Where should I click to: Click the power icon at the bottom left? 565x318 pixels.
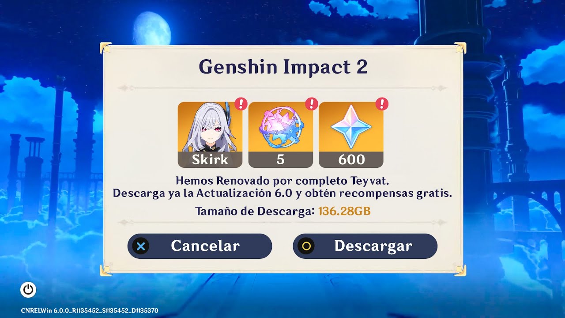(28, 290)
